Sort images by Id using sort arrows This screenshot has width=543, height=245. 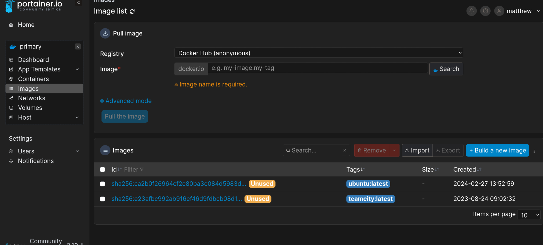[120, 170]
